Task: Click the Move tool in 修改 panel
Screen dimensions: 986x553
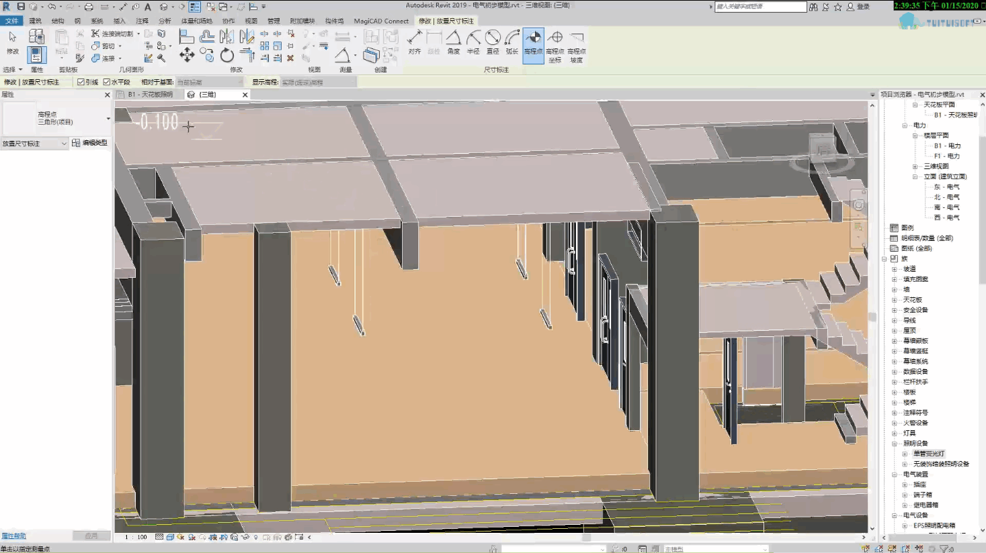Action: tap(187, 55)
